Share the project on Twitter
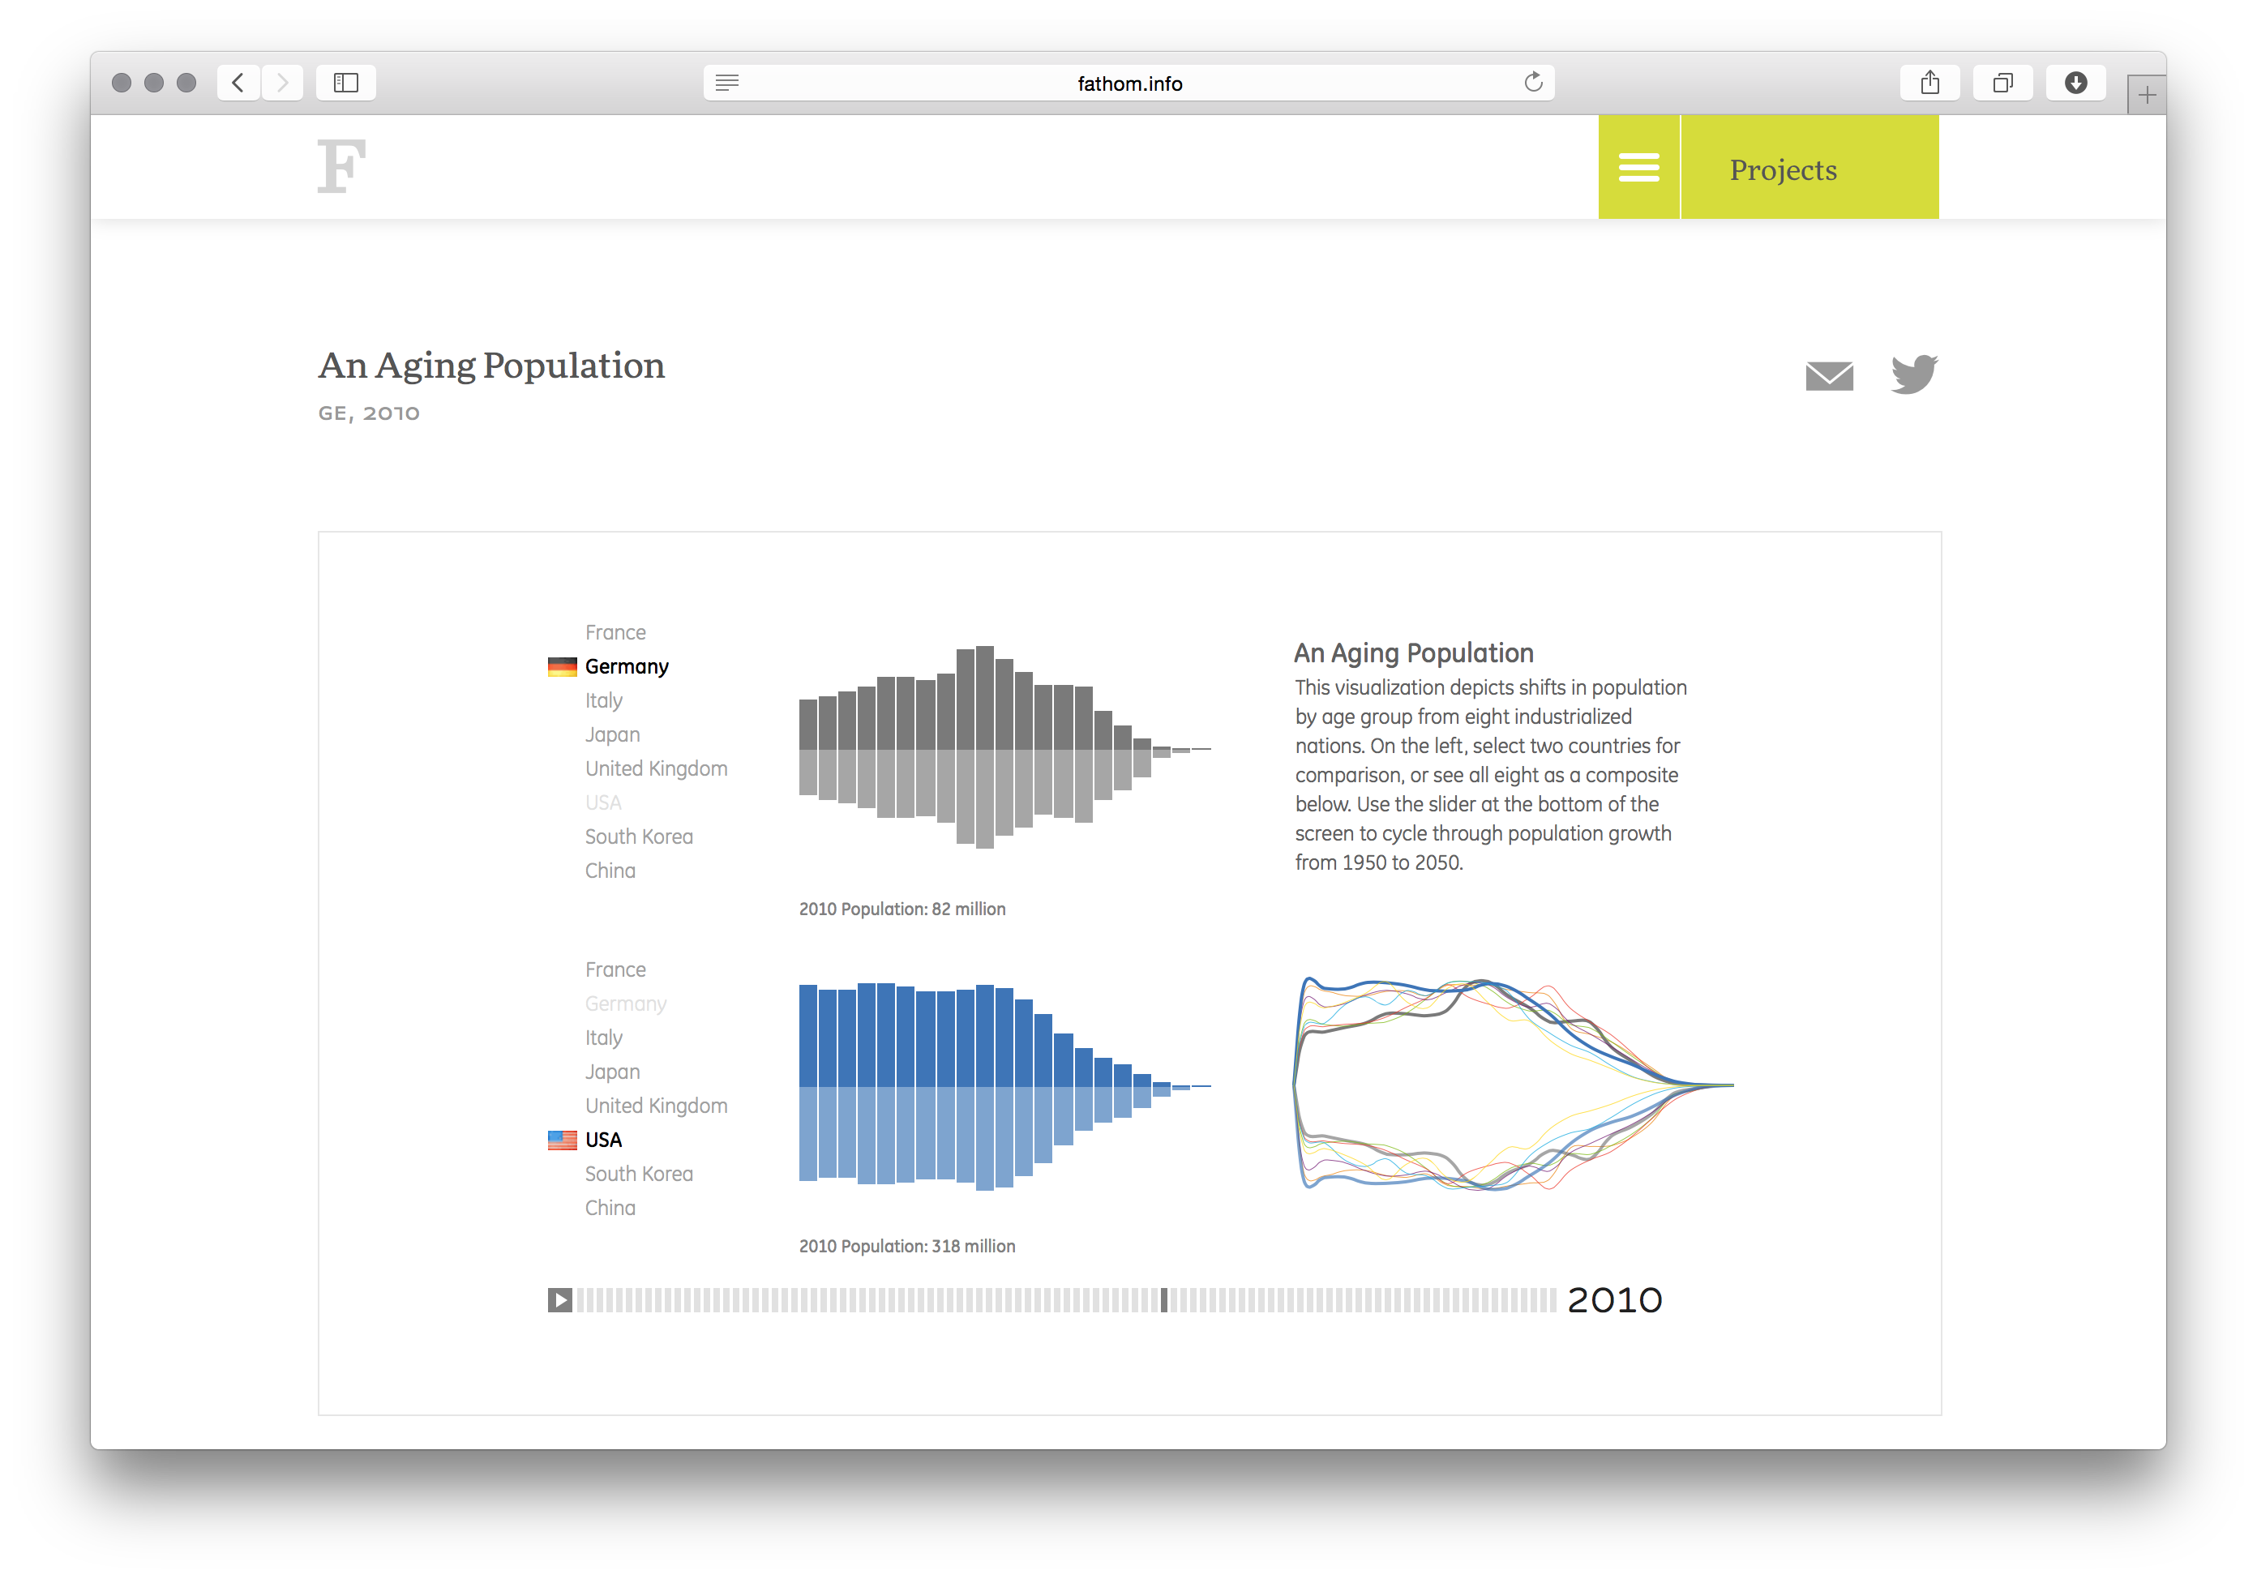The width and height of the screenshot is (2257, 1579). click(x=1913, y=374)
